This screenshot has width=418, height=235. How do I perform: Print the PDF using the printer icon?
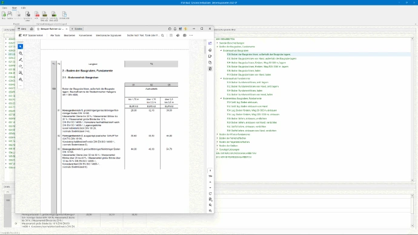pyautogui.click(x=185, y=35)
